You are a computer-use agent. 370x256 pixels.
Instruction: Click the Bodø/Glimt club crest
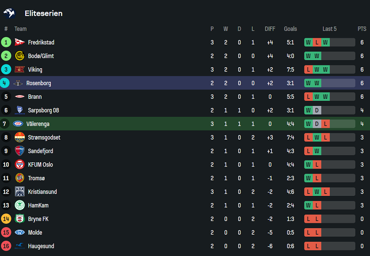(x=19, y=56)
